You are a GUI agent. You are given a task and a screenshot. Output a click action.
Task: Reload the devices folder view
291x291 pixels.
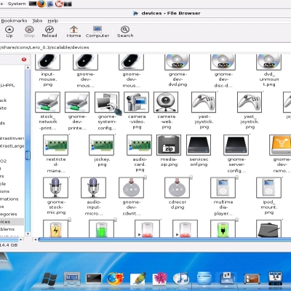coord(49,32)
